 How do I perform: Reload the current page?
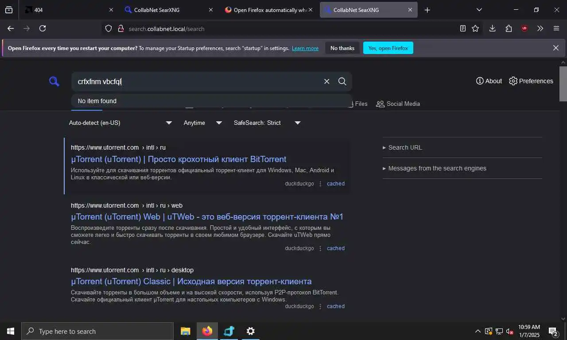(x=43, y=28)
